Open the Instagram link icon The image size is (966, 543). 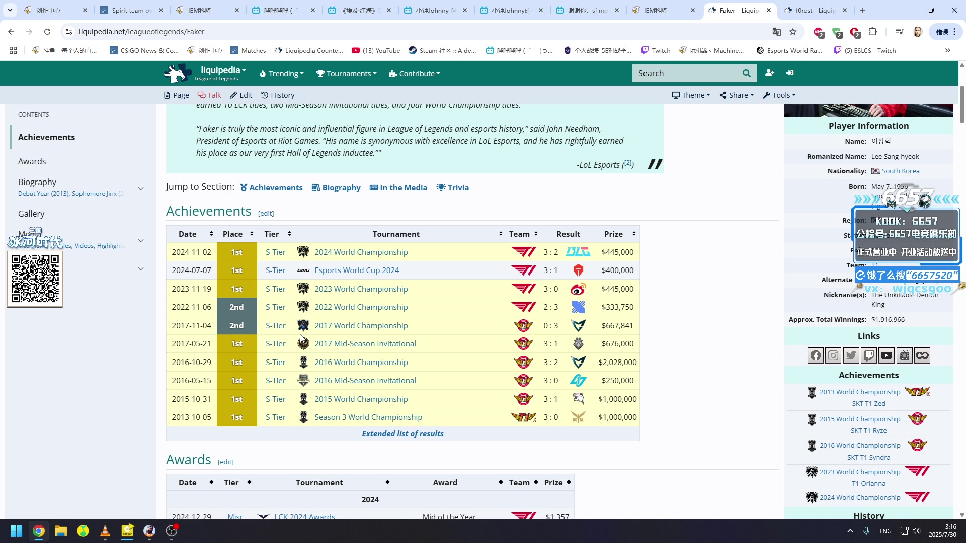point(833,355)
